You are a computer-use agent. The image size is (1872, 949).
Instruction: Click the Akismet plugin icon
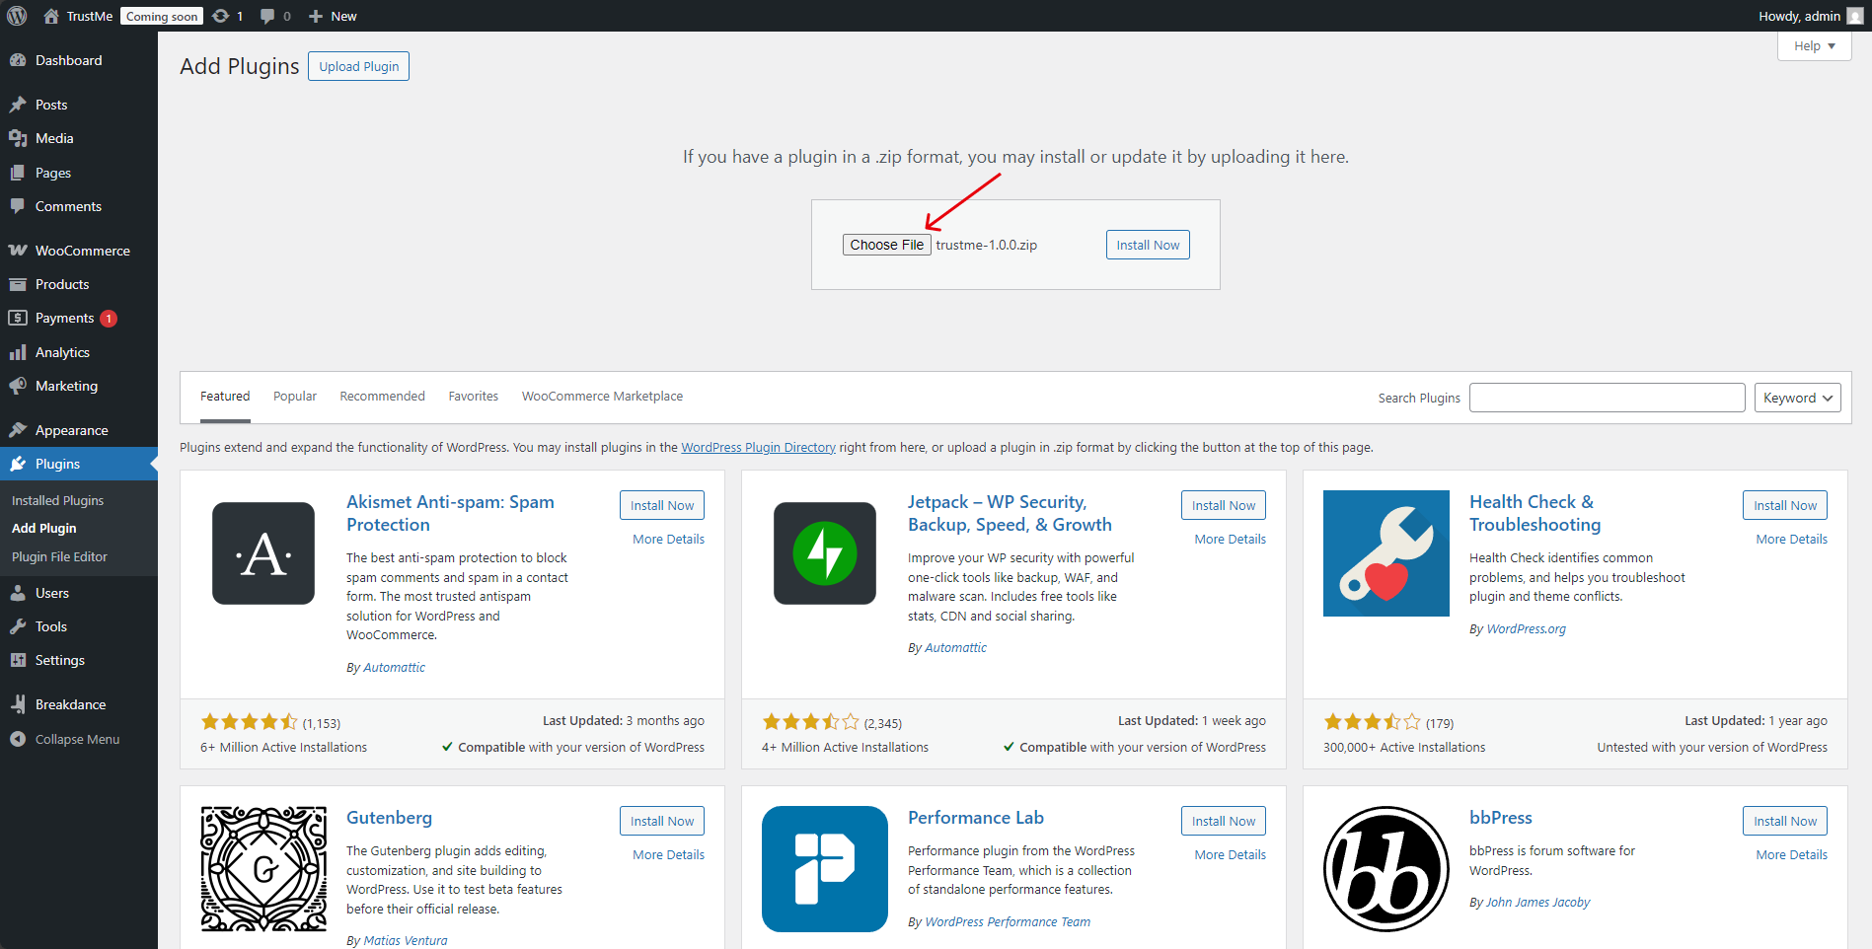pyautogui.click(x=263, y=553)
